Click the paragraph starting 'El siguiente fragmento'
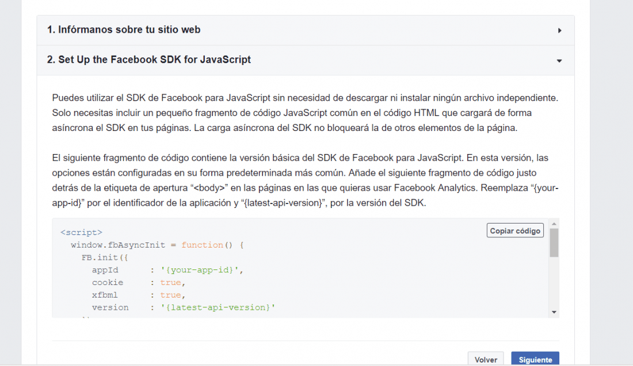This screenshot has height=366, width=633. point(305,180)
